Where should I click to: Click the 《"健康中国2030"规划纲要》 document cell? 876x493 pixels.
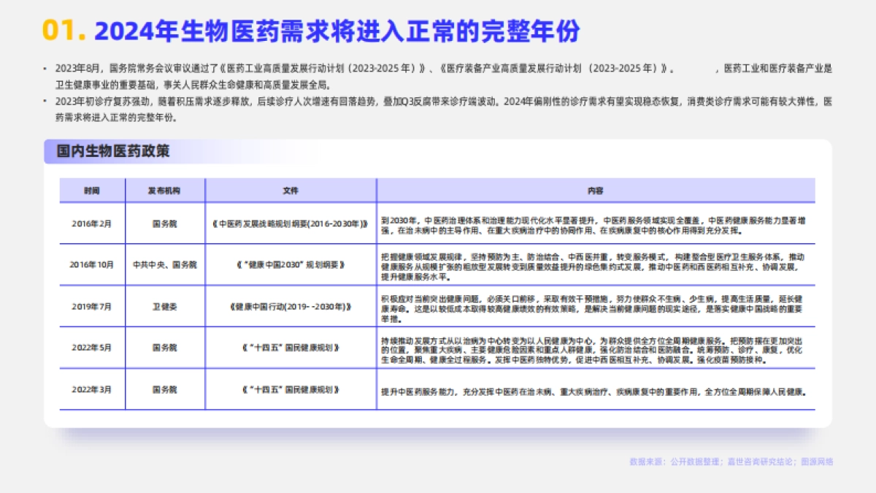coord(291,265)
